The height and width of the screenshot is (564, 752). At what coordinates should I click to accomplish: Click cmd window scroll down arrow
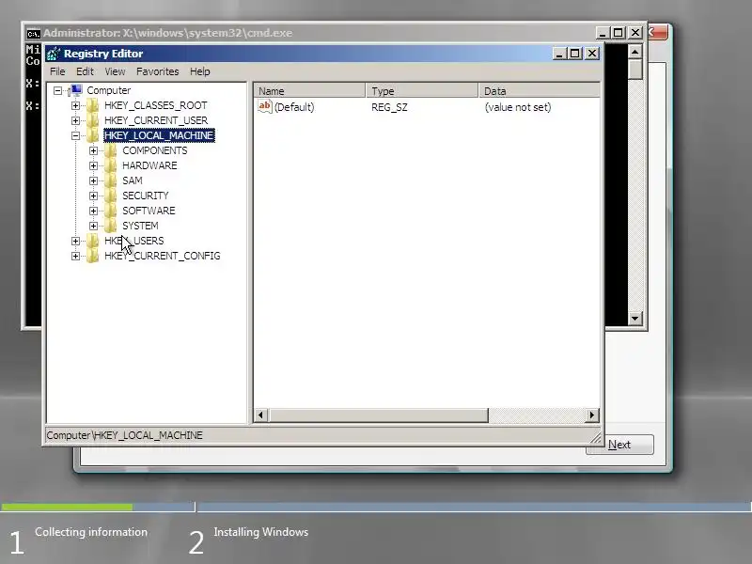point(635,318)
